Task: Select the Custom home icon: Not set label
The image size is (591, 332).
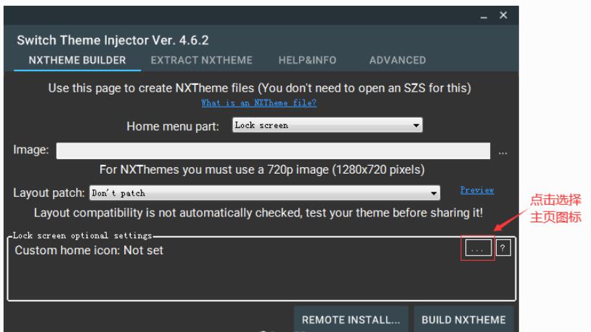Action: point(89,250)
